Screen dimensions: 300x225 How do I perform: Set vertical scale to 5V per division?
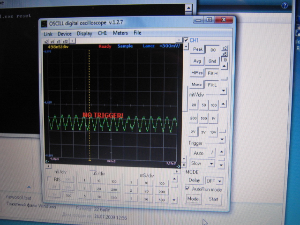203,132
